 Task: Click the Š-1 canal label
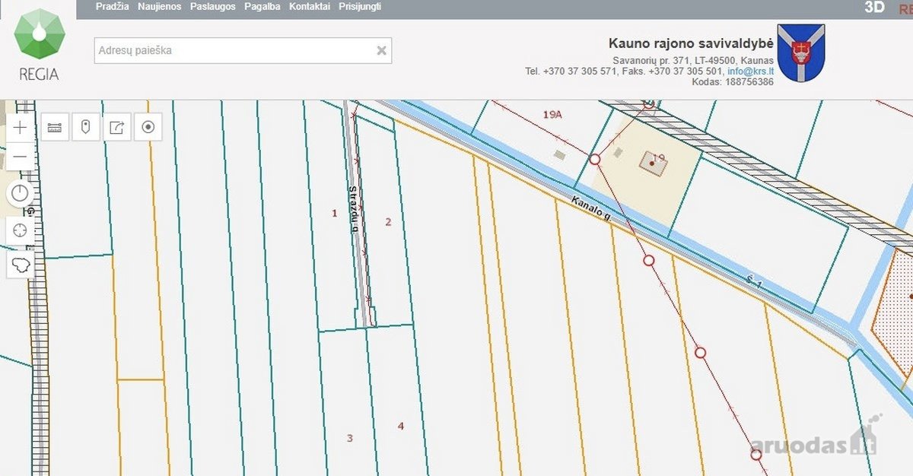(x=754, y=282)
